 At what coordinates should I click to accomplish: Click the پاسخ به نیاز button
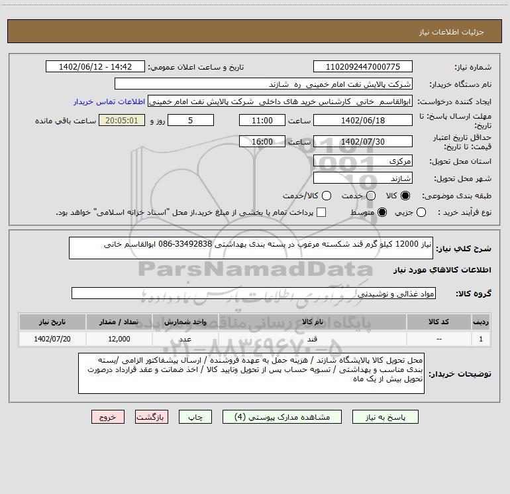click(x=385, y=417)
